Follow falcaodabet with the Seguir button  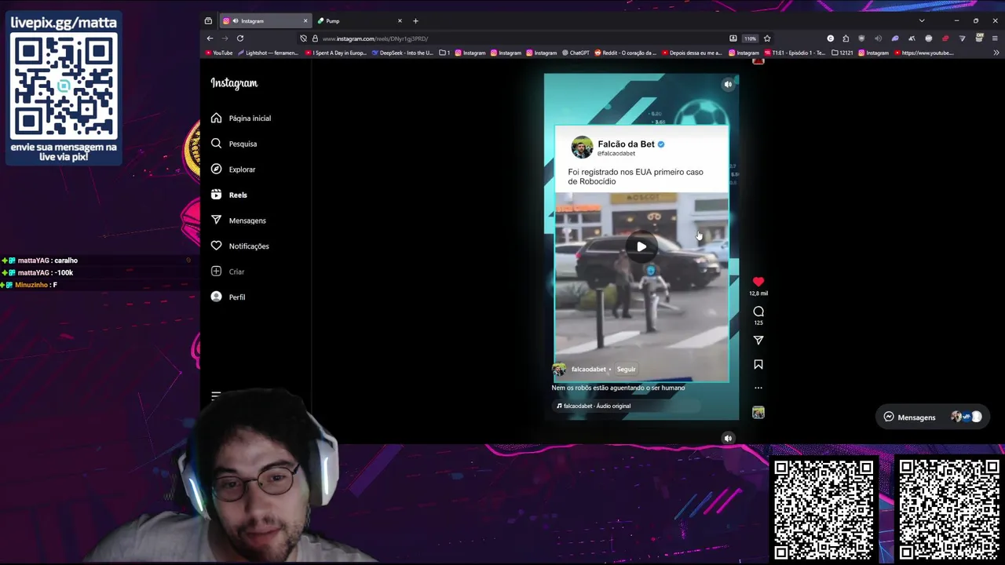click(626, 370)
